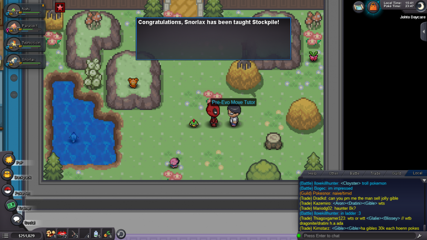Open the PvP menu icon
The image size is (427, 240).
coord(9,159)
